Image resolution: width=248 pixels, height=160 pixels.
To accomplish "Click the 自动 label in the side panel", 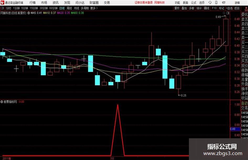I will [x=245, y=104].
